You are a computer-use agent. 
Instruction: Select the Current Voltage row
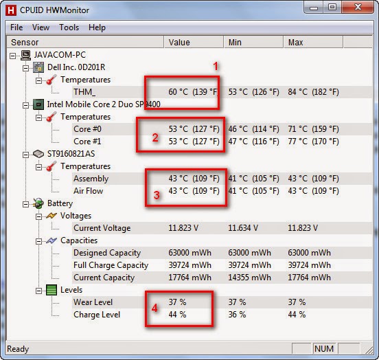[222, 228]
